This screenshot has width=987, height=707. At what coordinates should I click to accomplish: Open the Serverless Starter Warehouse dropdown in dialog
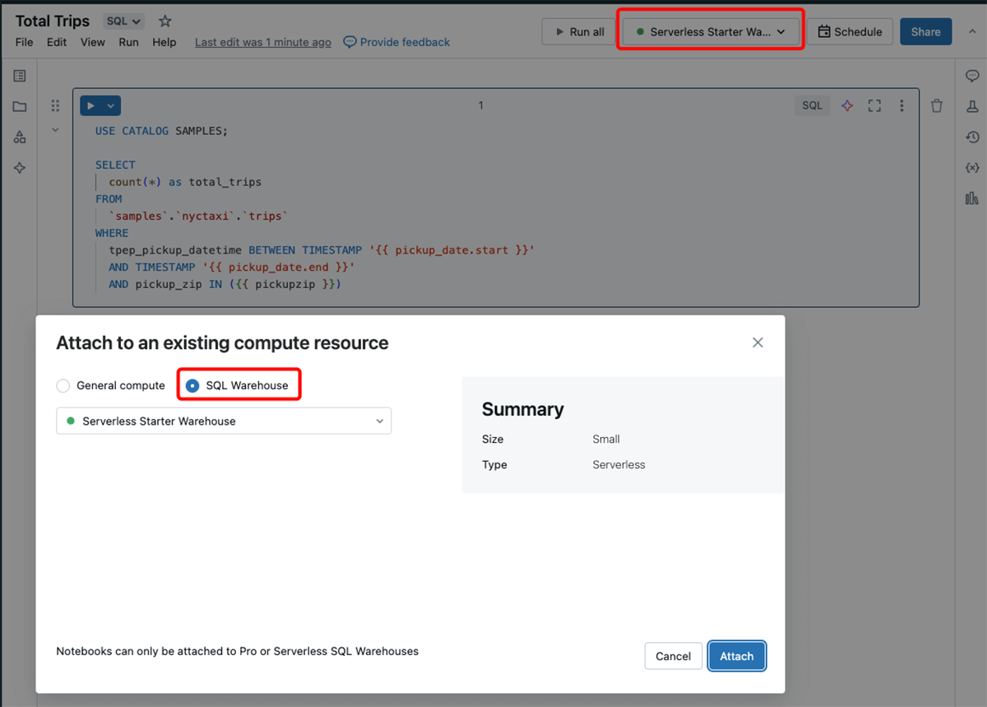(x=224, y=421)
